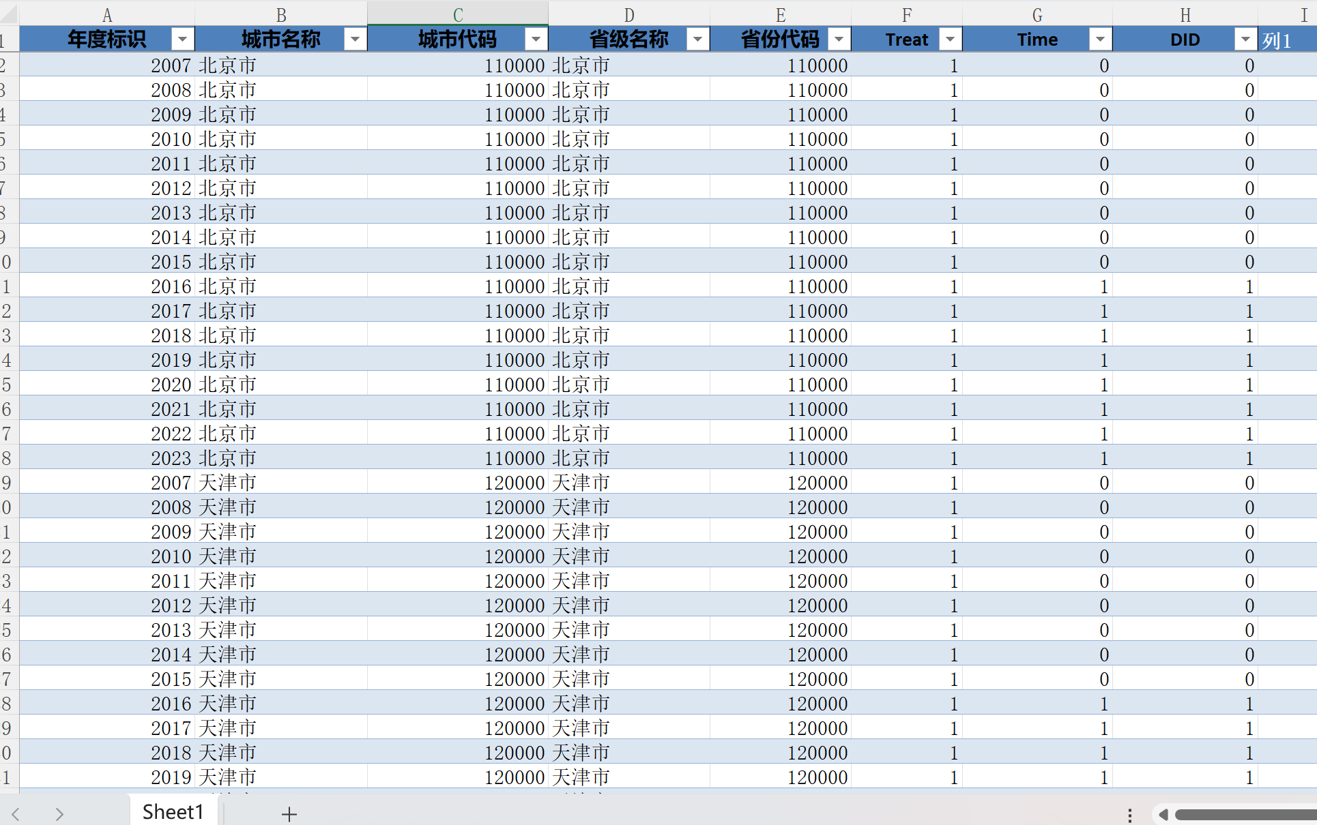1317x825 pixels.
Task: Click the horizontal scrollbar left arrow
Action: point(1163,814)
